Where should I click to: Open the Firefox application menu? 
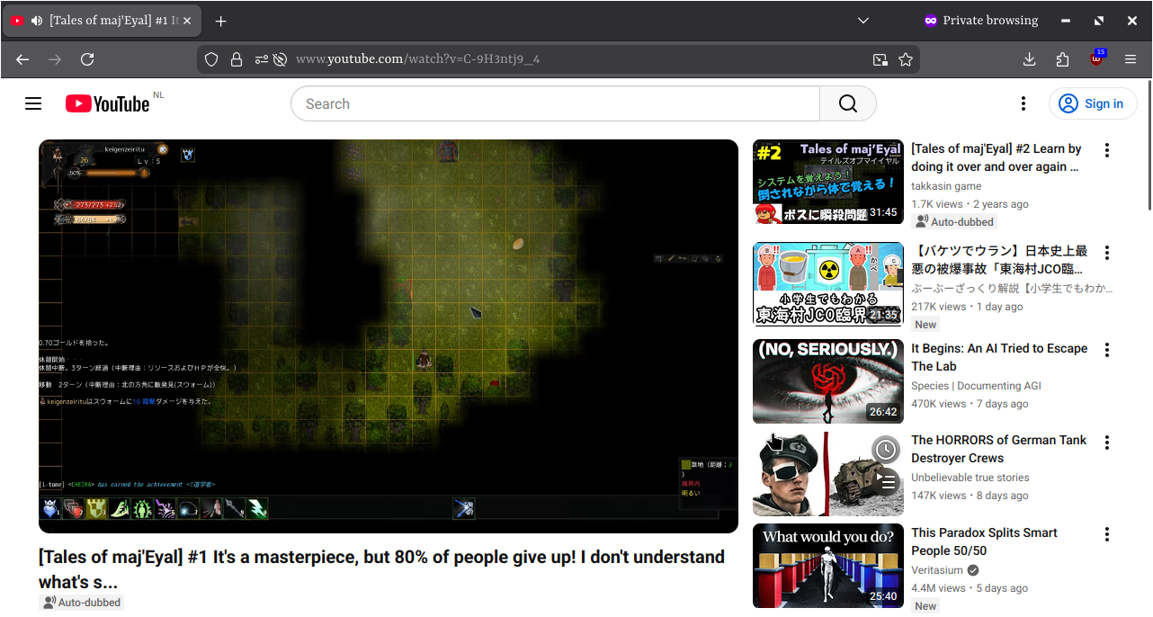click(1131, 59)
